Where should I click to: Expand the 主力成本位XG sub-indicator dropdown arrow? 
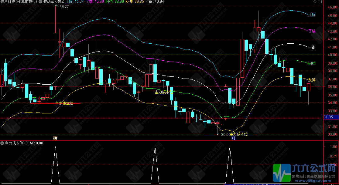click(2, 143)
